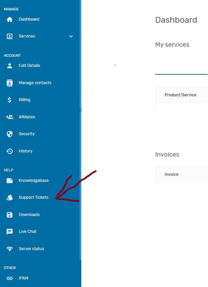Click the Security shield icon
Viewport: 208px width, 287px height.
(9, 134)
